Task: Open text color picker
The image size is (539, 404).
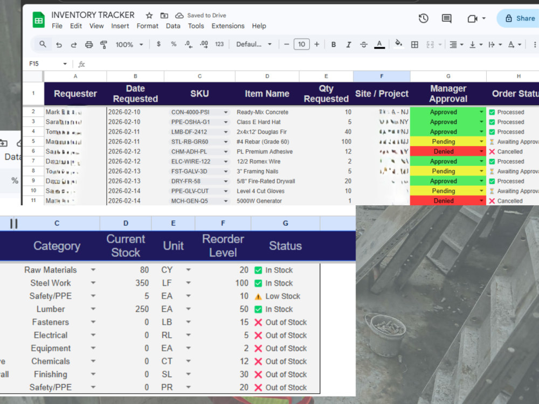Action: (379, 45)
